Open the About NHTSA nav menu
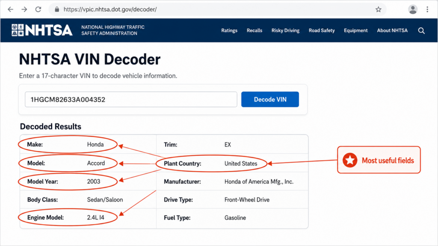The image size is (438, 246). pyautogui.click(x=392, y=31)
